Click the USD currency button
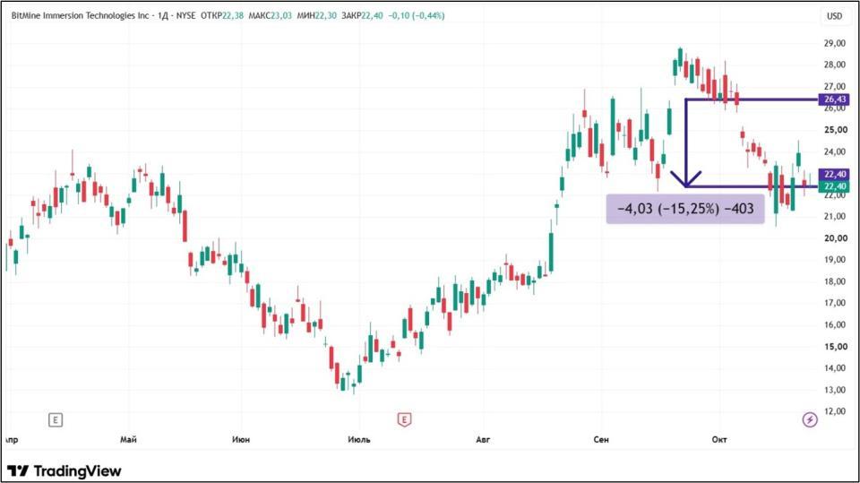 pos(834,16)
